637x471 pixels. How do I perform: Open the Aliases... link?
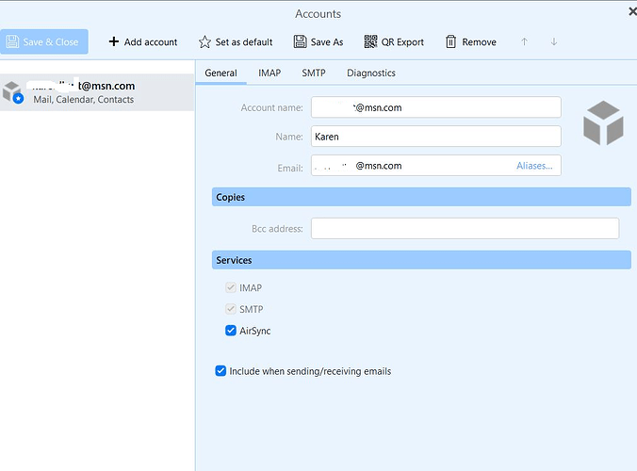[x=534, y=166]
